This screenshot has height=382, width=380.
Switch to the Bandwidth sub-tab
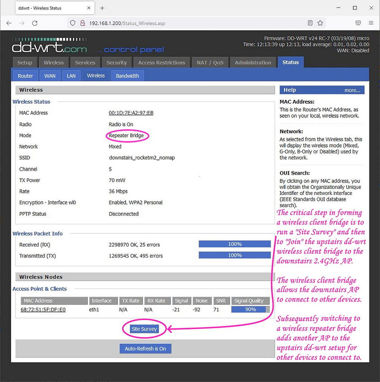coord(127,76)
